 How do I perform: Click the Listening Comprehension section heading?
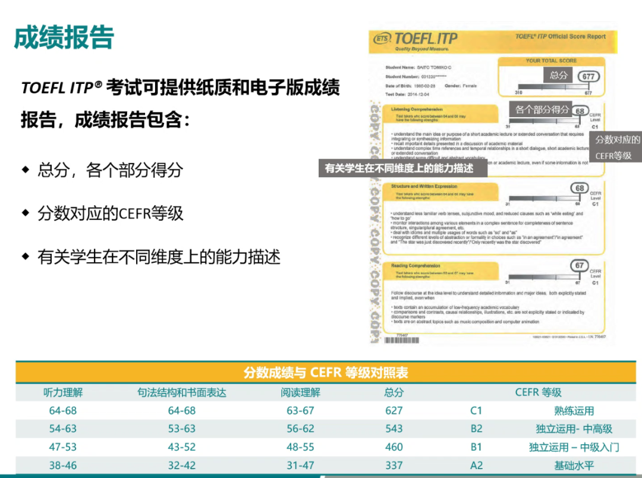pyautogui.click(x=416, y=109)
